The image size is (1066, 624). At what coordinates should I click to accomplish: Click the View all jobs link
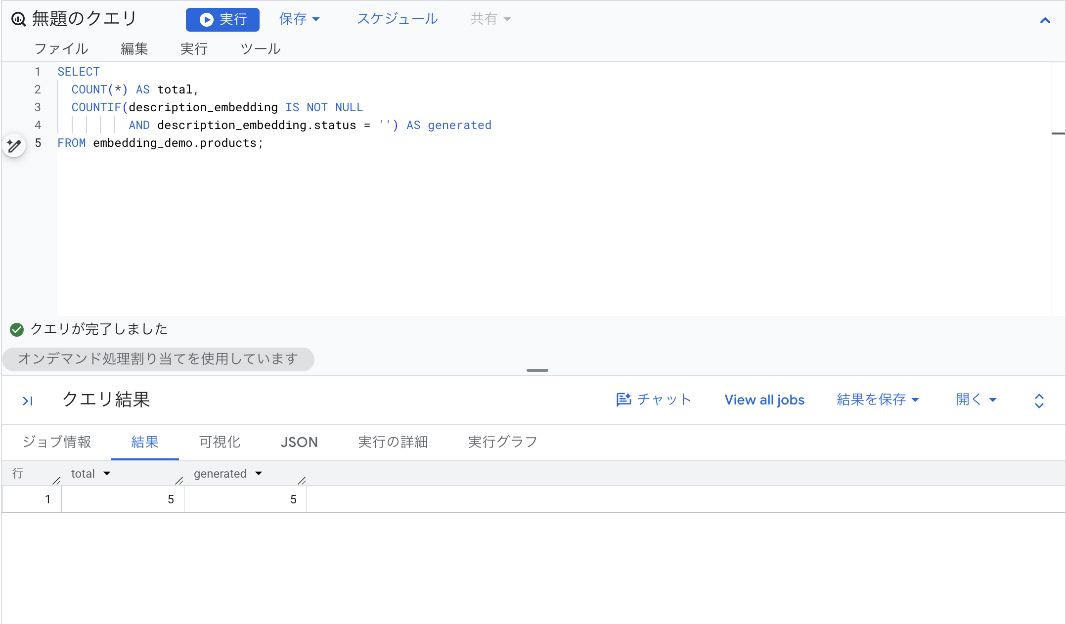tap(764, 400)
